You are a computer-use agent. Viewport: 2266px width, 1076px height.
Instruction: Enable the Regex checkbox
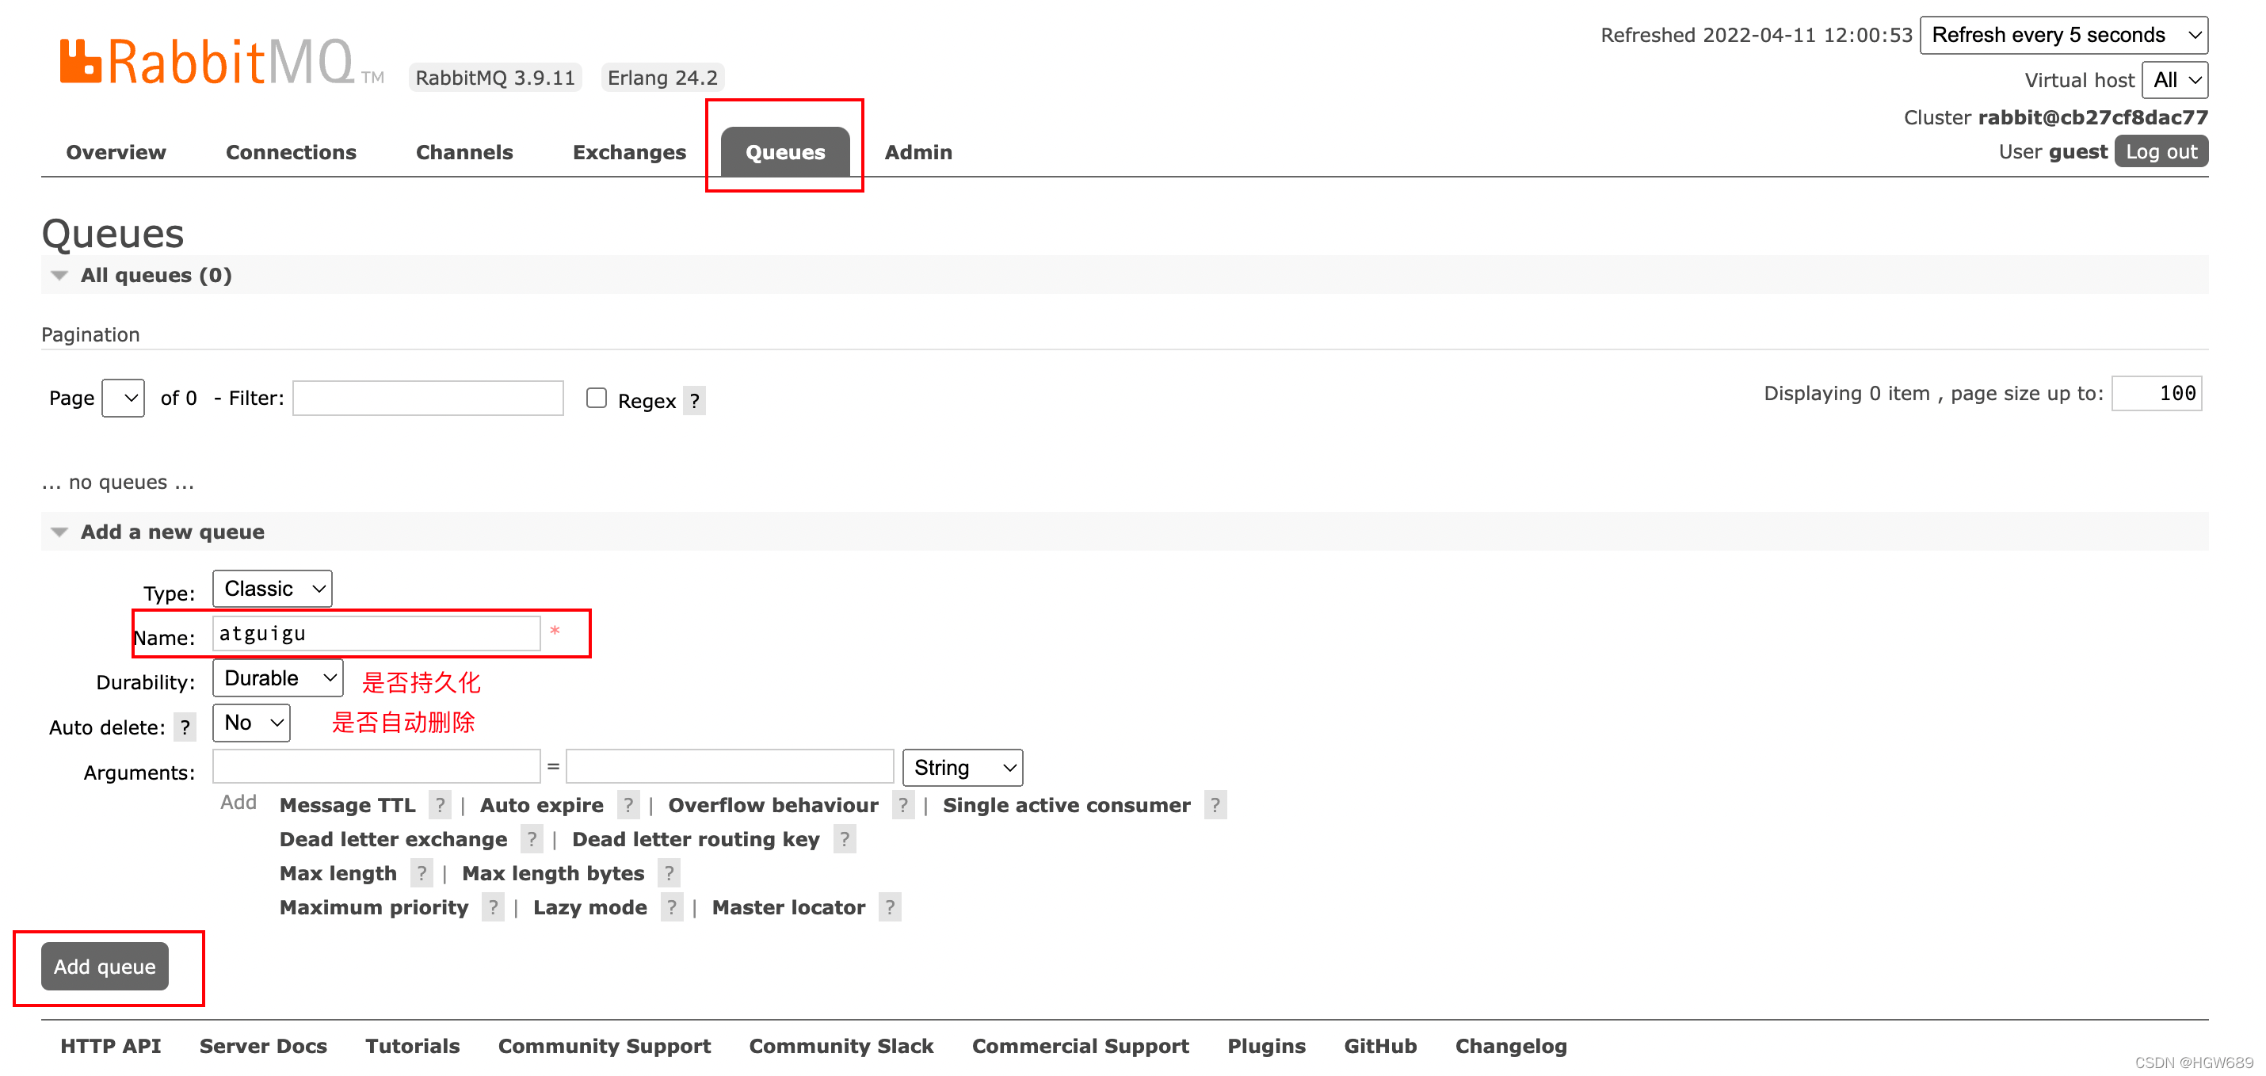point(597,399)
